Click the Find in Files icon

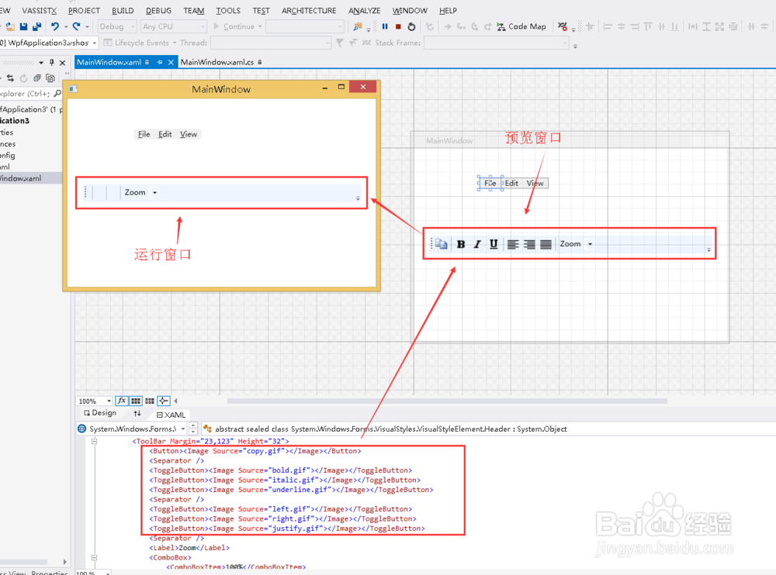click(357, 26)
